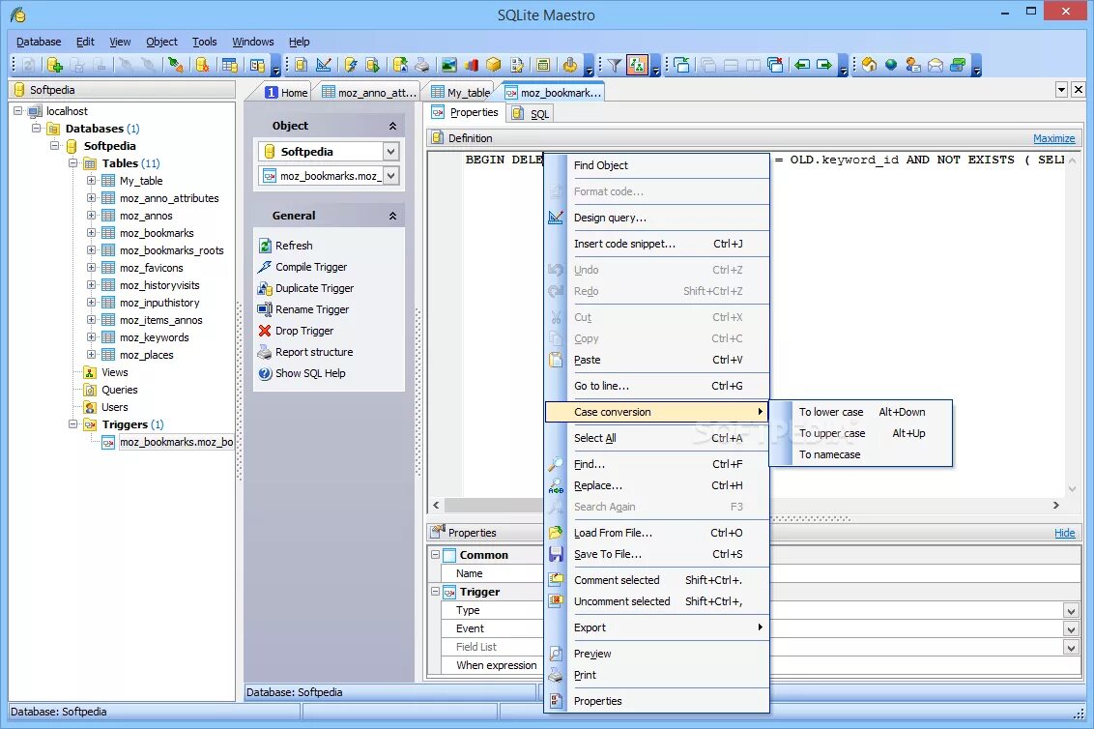Image resolution: width=1094 pixels, height=729 pixels.
Task: Open the Type property dropdown arrow
Action: click(1071, 611)
